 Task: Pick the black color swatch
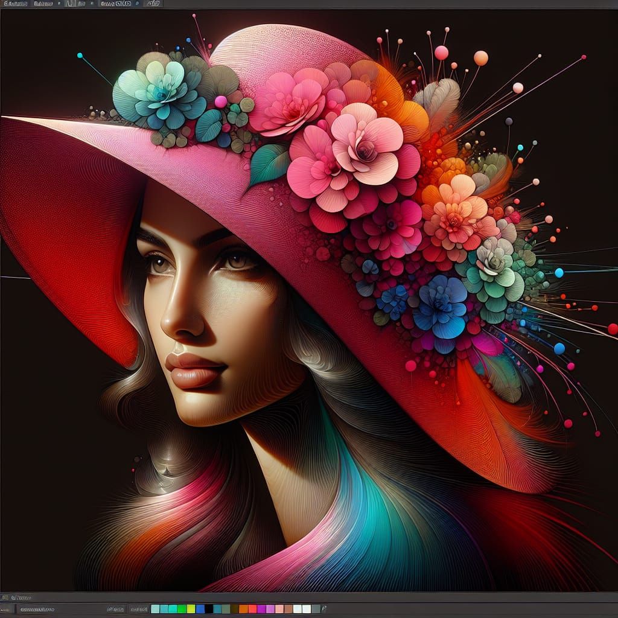click(x=209, y=609)
